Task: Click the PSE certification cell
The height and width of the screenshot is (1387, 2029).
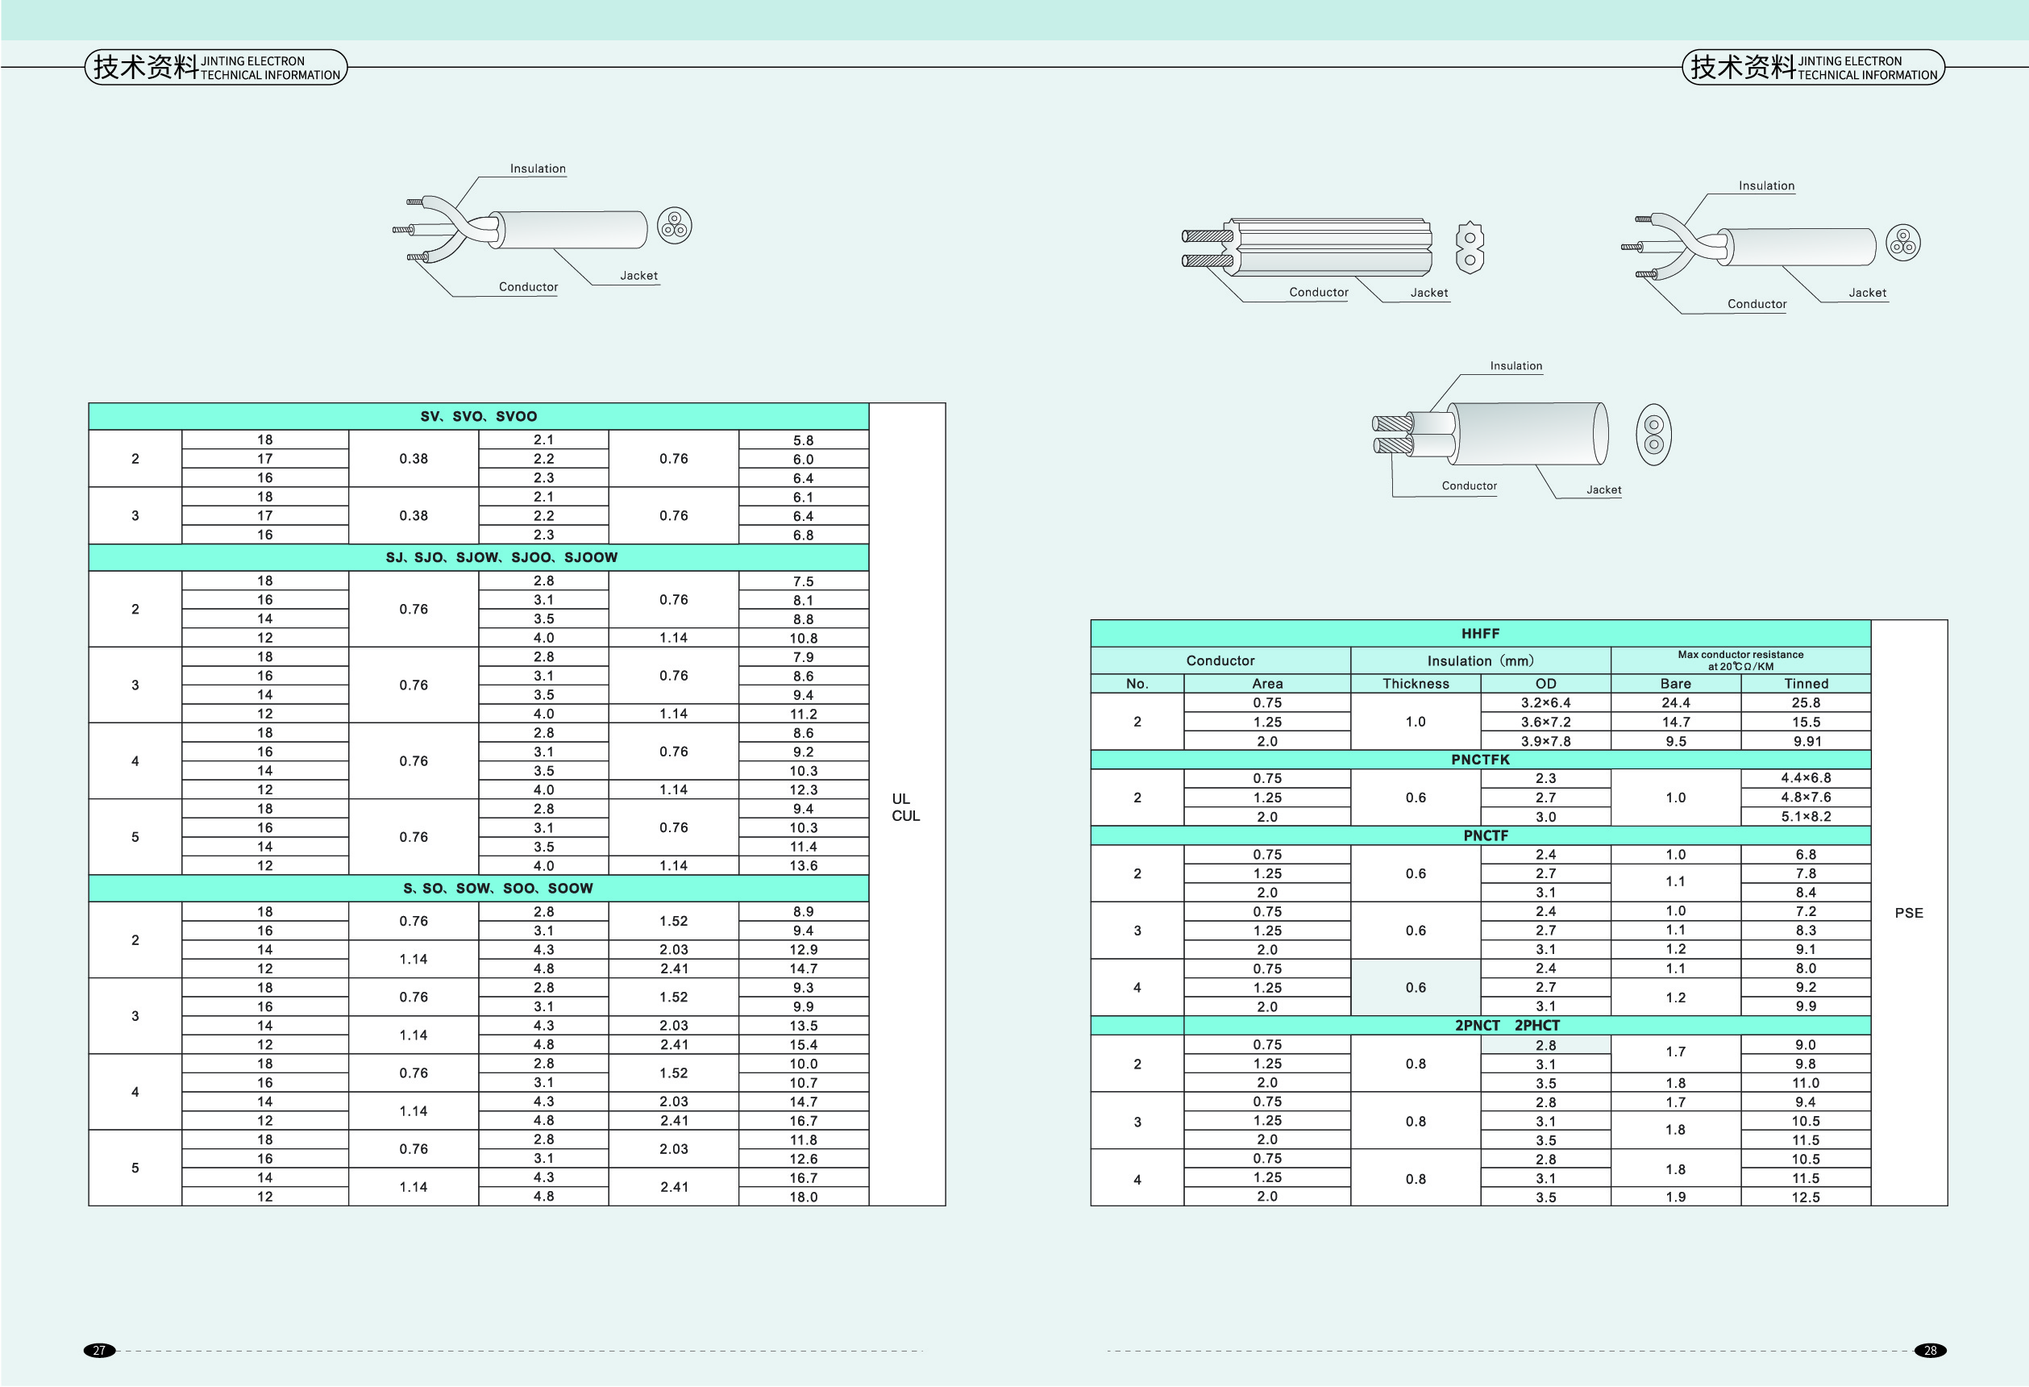Action: click(1909, 913)
